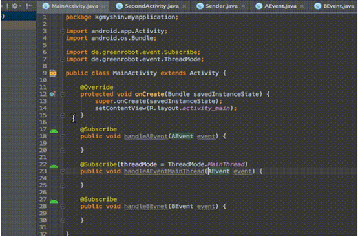Click line number 16 in the gutter

click(x=43, y=122)
